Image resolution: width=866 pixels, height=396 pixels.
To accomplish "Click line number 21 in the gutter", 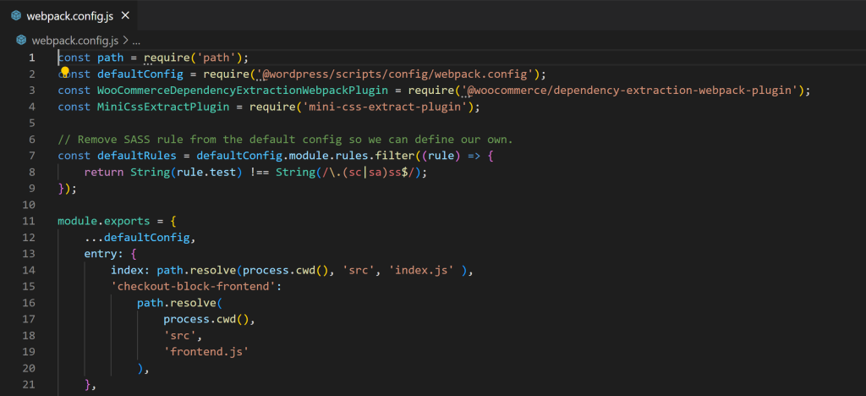I will 29,384.
